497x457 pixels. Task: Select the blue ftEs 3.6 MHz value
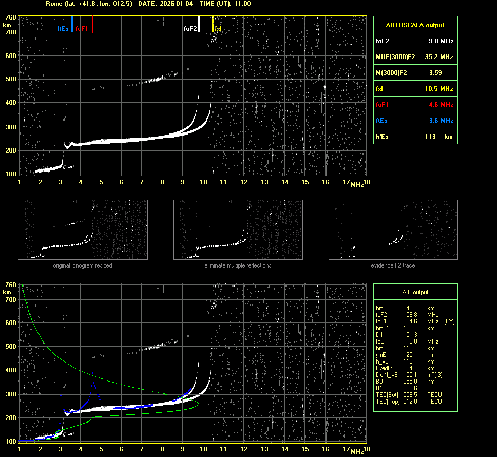pos(441,121)
